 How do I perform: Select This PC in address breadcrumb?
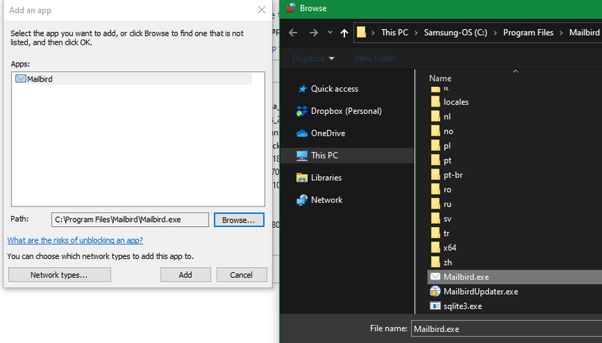coord(394,33)
